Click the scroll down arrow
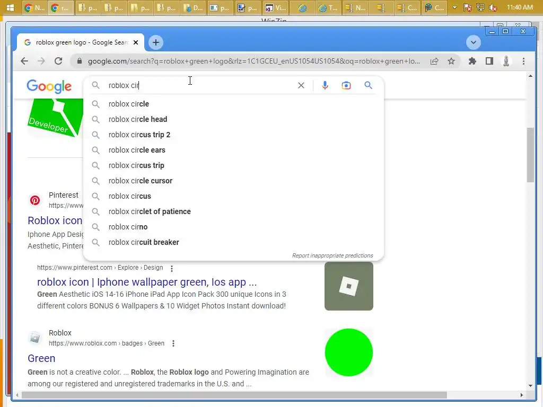 (530, 386)
